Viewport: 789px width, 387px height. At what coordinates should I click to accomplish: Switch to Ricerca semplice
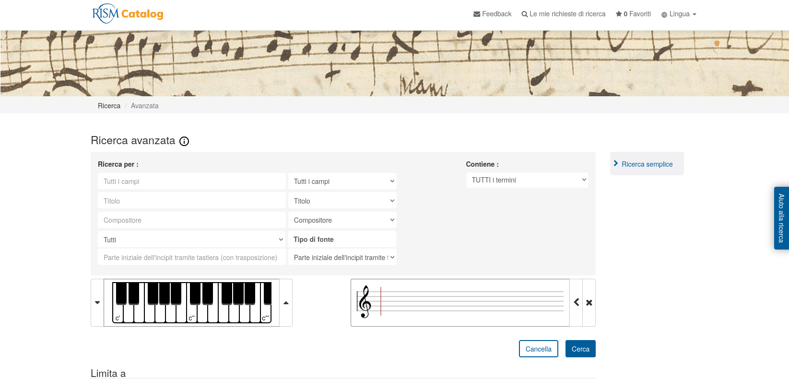click(x=647, y=164)
